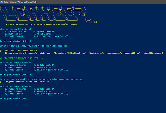
Task: Click the 'Congratulations! It was not leaked!!!' line
Action: (25, 82)
